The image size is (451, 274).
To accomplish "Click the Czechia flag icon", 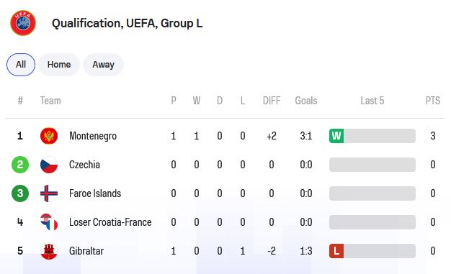I will (x=49, y=165).
